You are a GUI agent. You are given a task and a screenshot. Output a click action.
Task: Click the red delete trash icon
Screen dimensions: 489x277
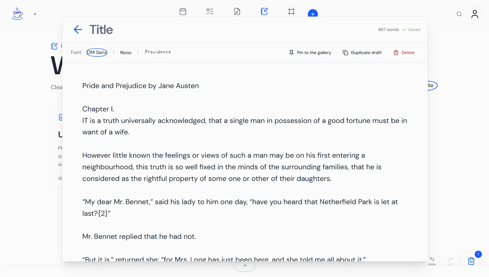tap(396, 52)
